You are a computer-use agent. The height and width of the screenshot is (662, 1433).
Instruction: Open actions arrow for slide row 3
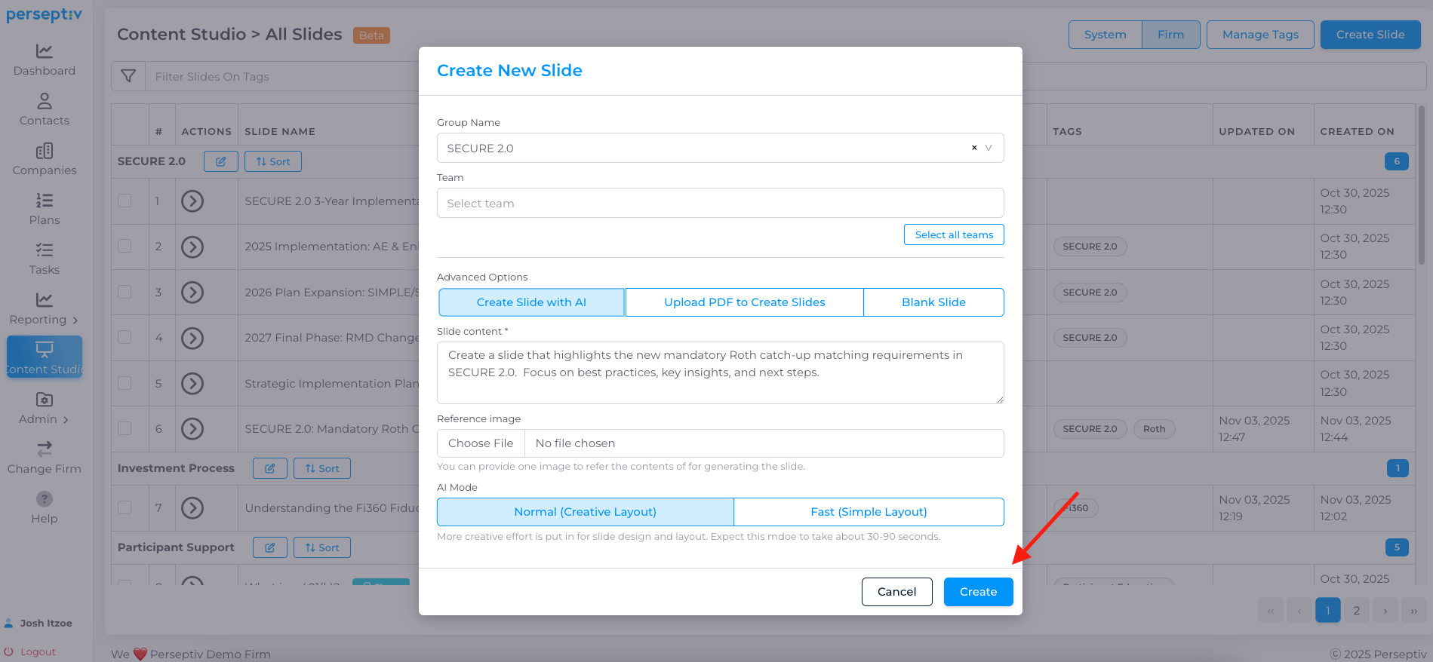192,293
